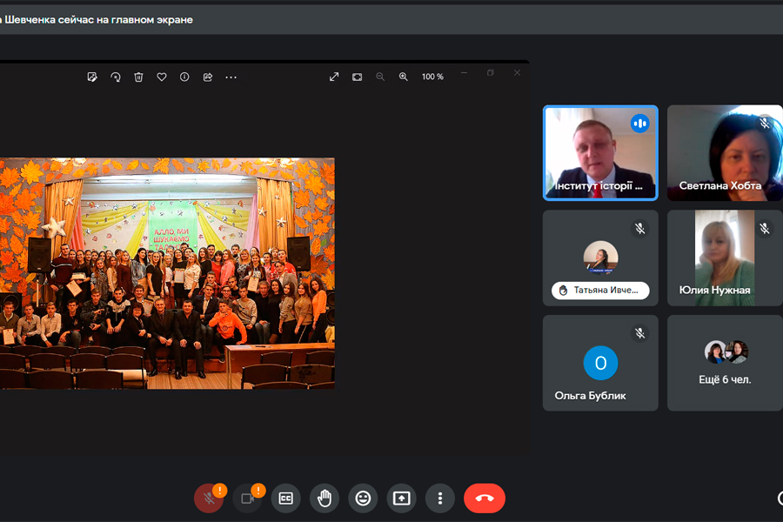Select the Ольга Бублик participant tile

(600, 363)
